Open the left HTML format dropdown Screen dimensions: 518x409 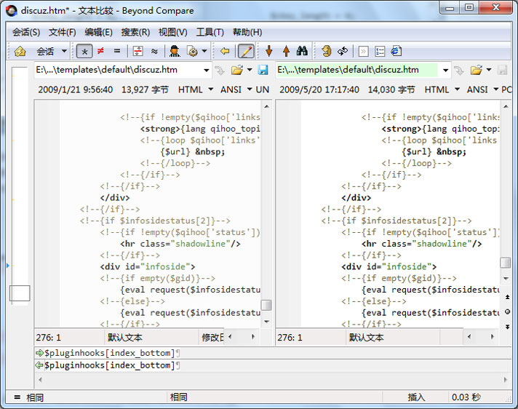tap(196, 90)
